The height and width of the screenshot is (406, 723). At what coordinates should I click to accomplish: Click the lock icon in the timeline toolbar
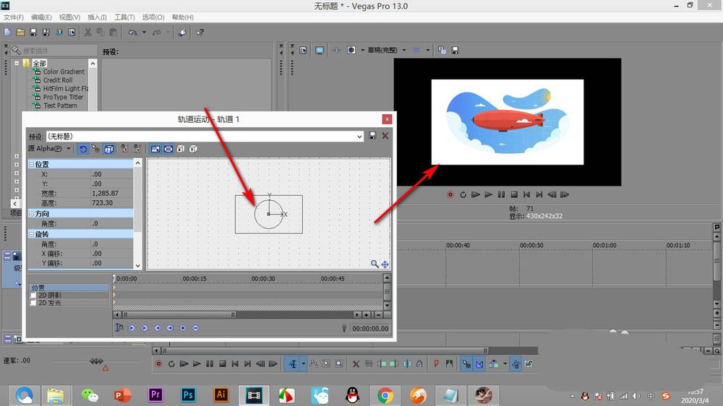(x=419, y=364)
